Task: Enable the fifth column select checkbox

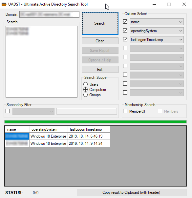Action: (x=125, y=57)
